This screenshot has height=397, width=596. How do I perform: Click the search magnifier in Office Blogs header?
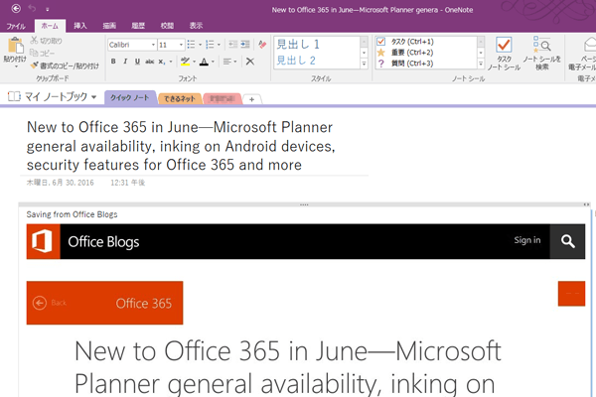coord(567,241)
